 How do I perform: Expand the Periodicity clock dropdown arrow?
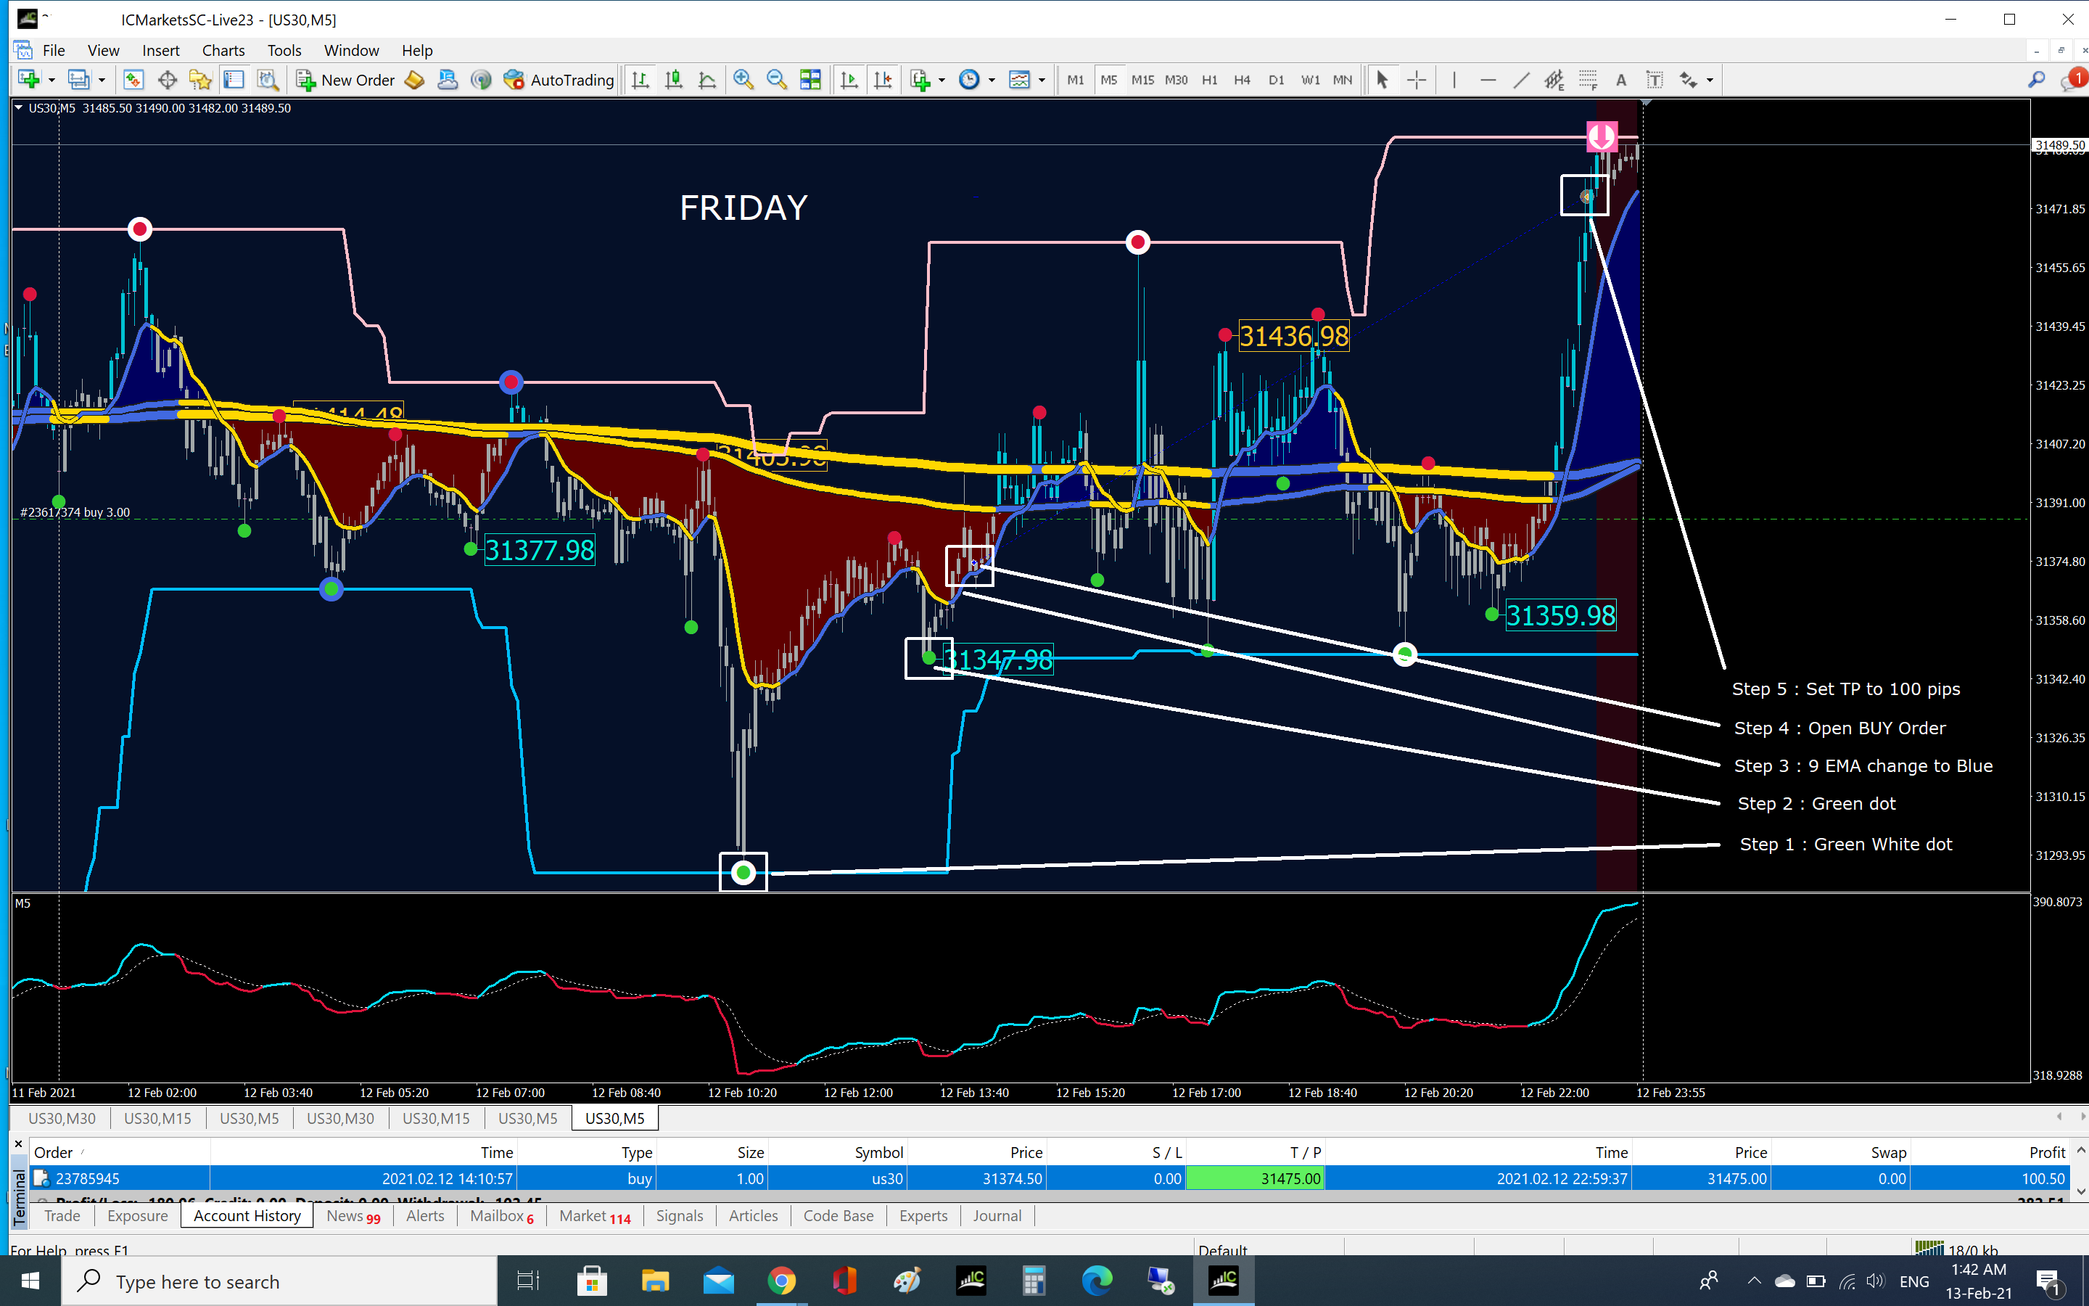[992, 81]
